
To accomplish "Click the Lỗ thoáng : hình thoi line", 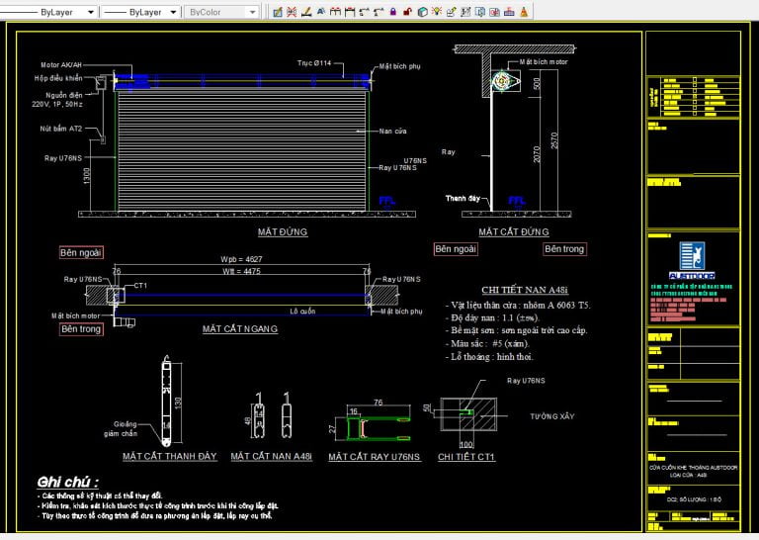I will [489, 357].
